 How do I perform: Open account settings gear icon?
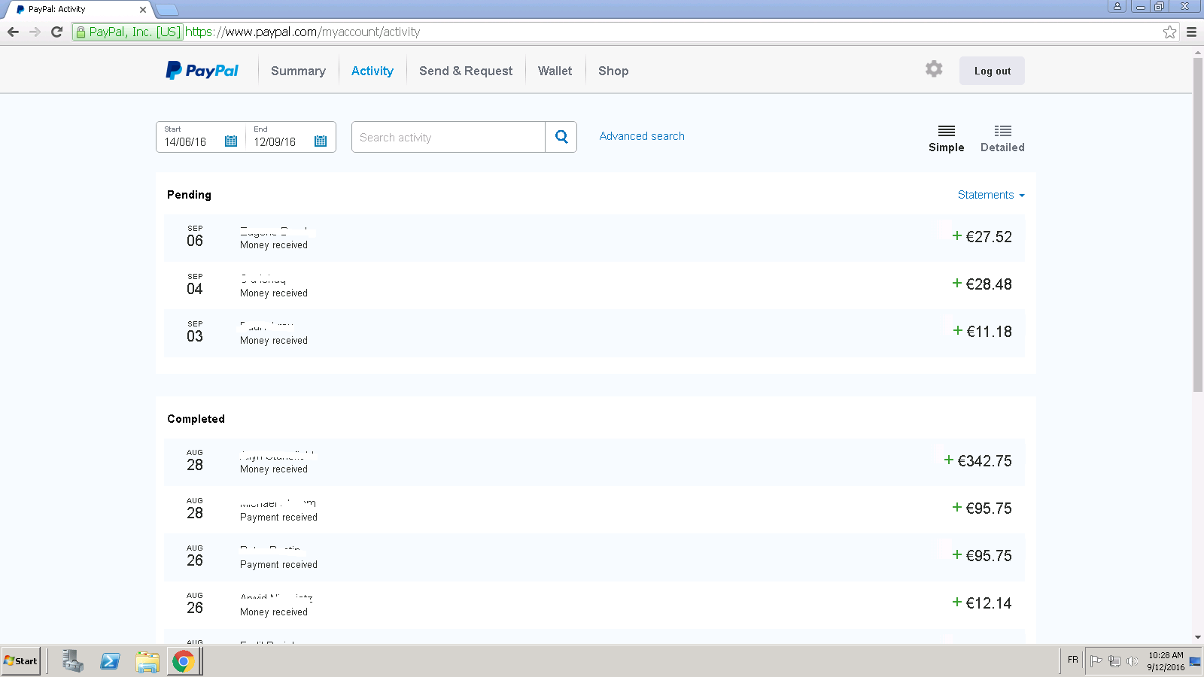point(934,69)
